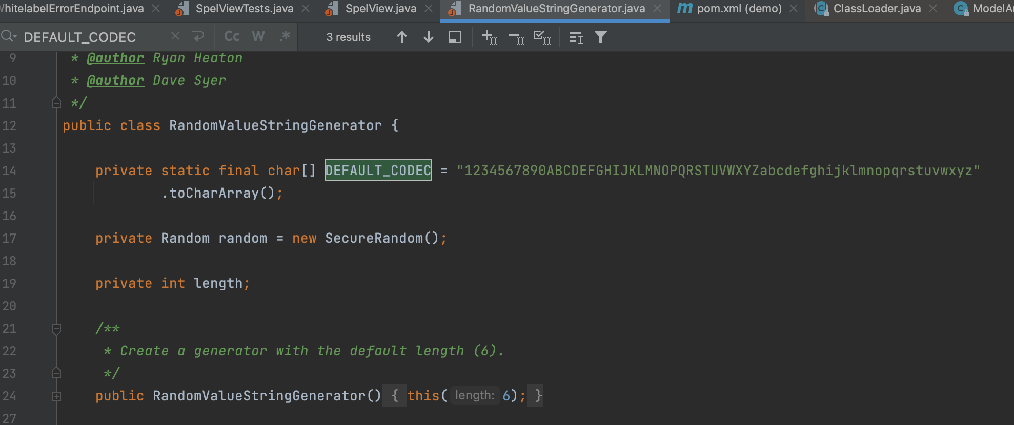1014x425 pixels.
Task: Expand the folded constructor at line 24
Action: pyautogui.click(x=56, y=396)
